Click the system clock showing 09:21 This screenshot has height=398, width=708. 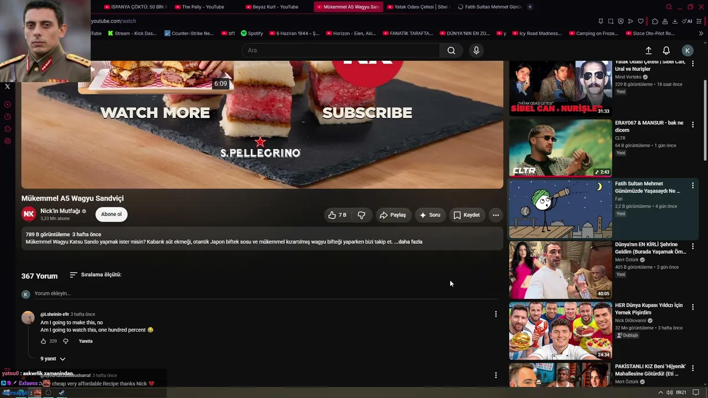(681, 392)
